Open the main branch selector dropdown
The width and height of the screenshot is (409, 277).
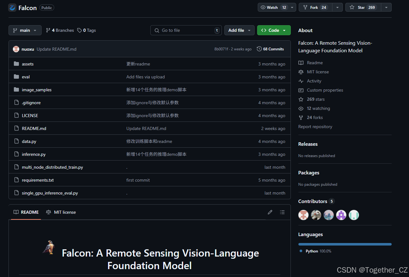pos(25,30)
